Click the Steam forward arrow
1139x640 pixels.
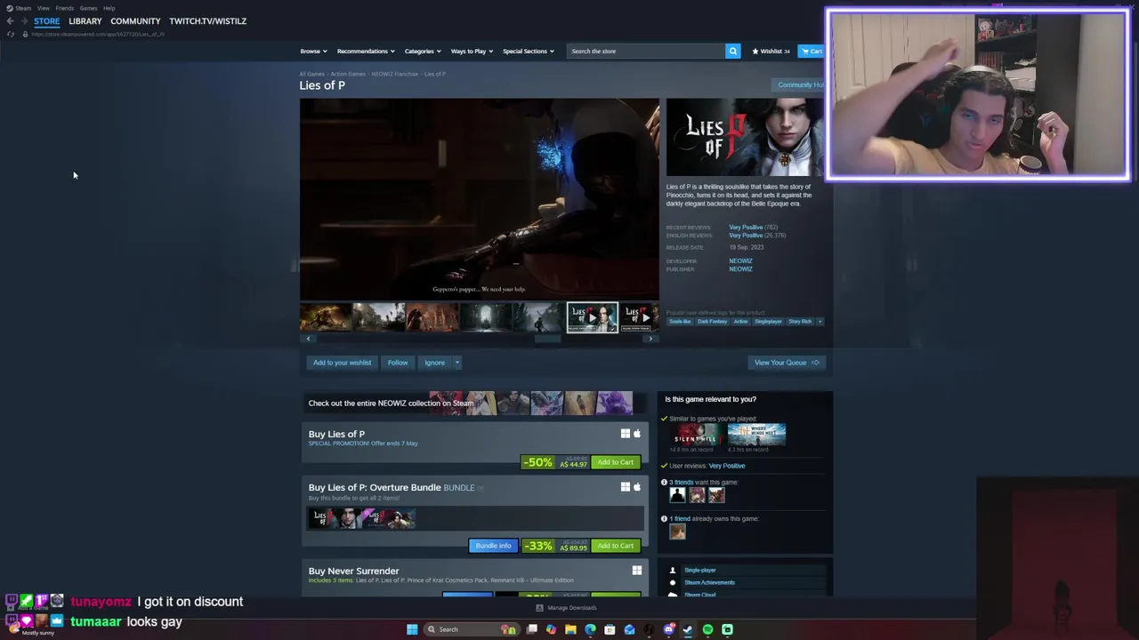coord(24,21)
